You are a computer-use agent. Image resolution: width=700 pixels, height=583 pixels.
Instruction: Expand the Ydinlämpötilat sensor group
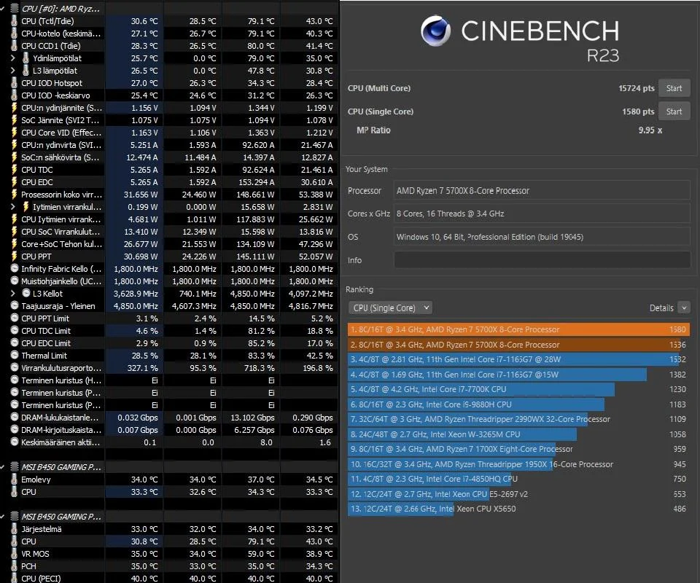click(13, 58)
